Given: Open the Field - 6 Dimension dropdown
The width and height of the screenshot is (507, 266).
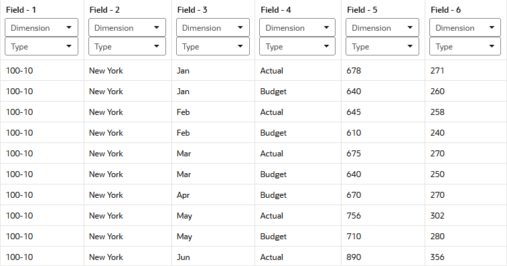Looking at the screenshot, I should (465, 28).
